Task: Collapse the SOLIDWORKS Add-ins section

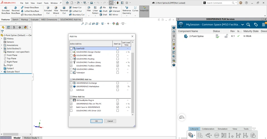Action: click(x=71, y=79)
